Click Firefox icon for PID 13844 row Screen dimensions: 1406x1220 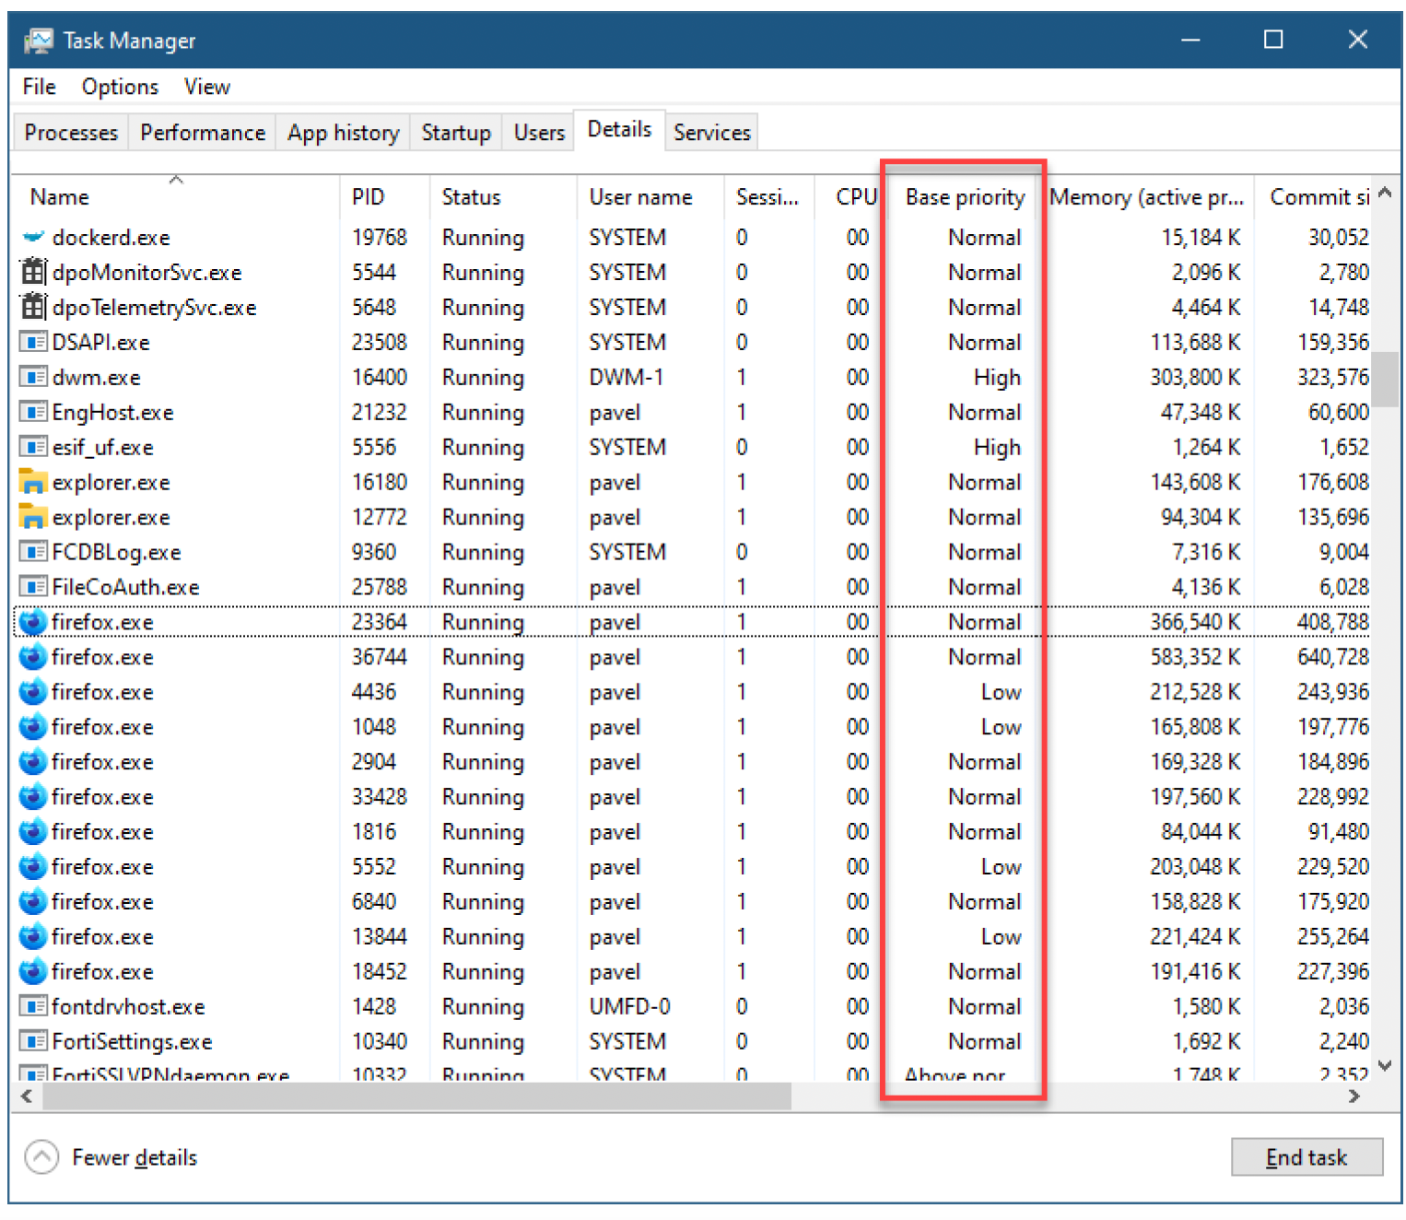coord(33,937)
